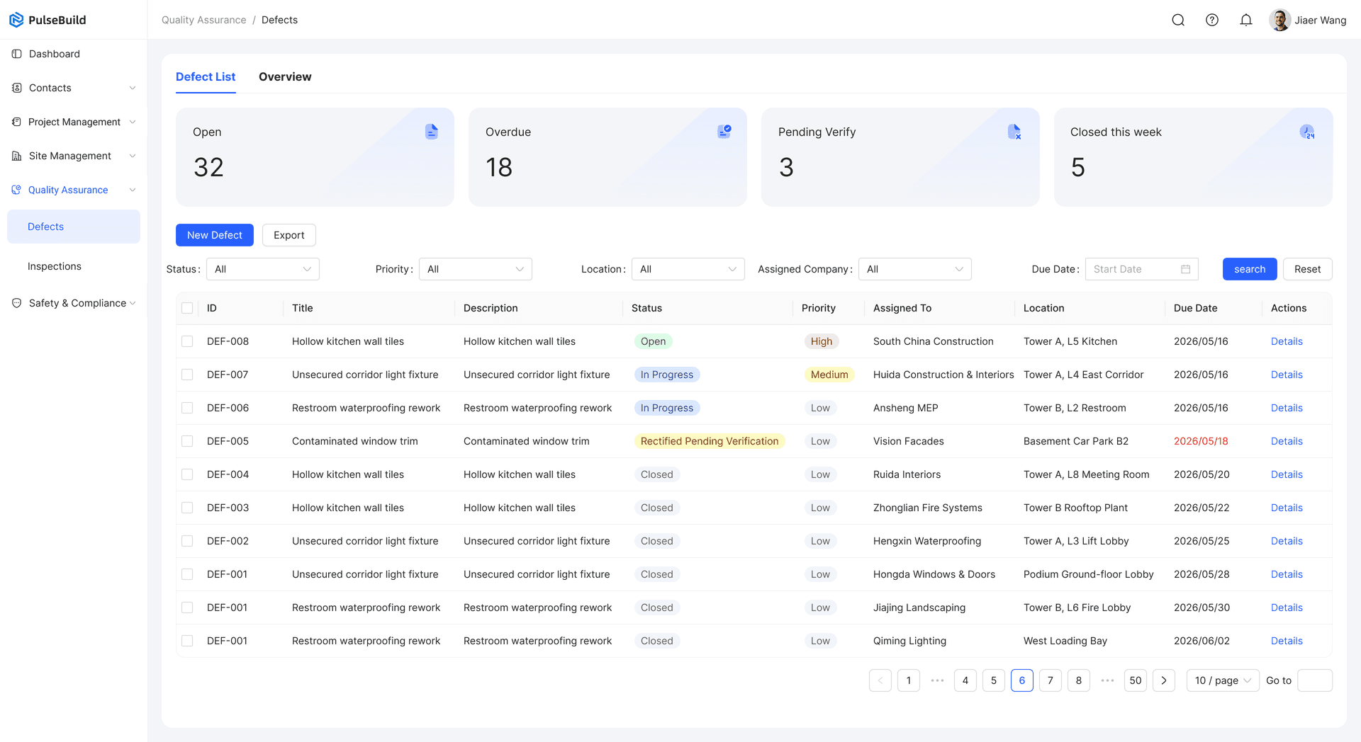1361x742 pixels.
Task: Select Defects in the sidebar
Action: coord(74,227)
